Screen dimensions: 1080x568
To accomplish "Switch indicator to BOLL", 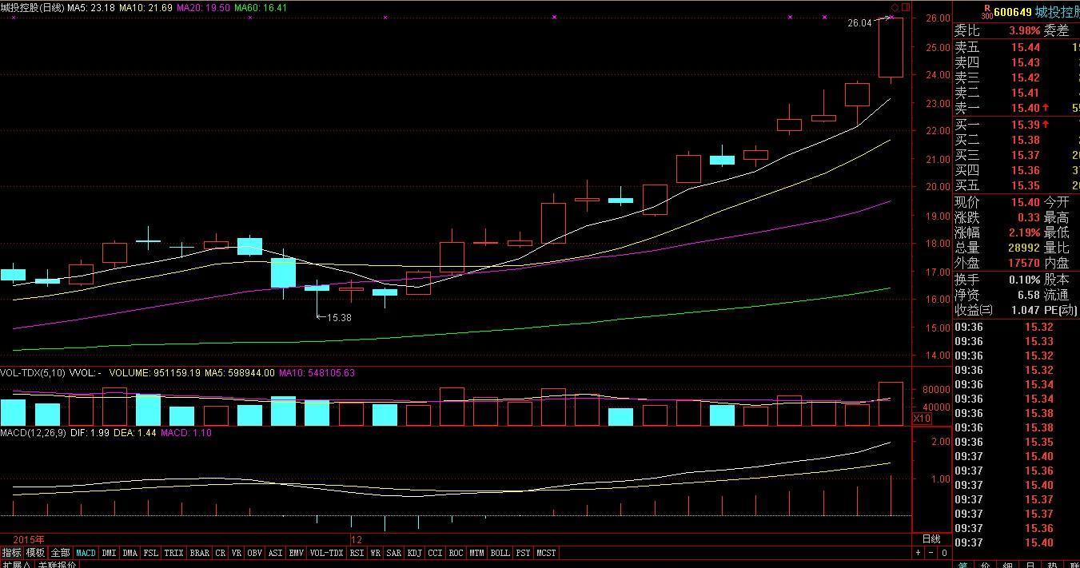I will [x=500, y=553].
